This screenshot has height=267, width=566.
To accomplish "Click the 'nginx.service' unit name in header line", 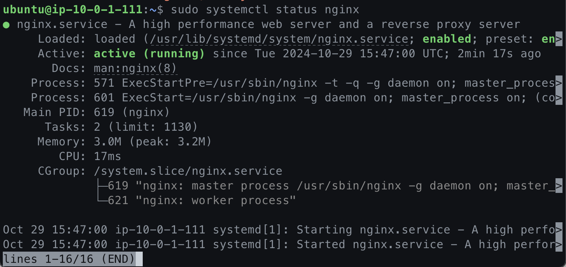I will pyautogui.click(x=62, y=24).
